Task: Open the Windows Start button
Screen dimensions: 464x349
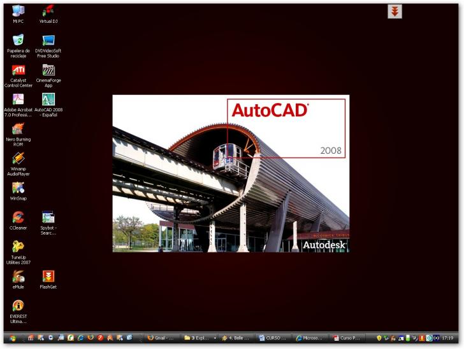Action: (x=13, y=338)
